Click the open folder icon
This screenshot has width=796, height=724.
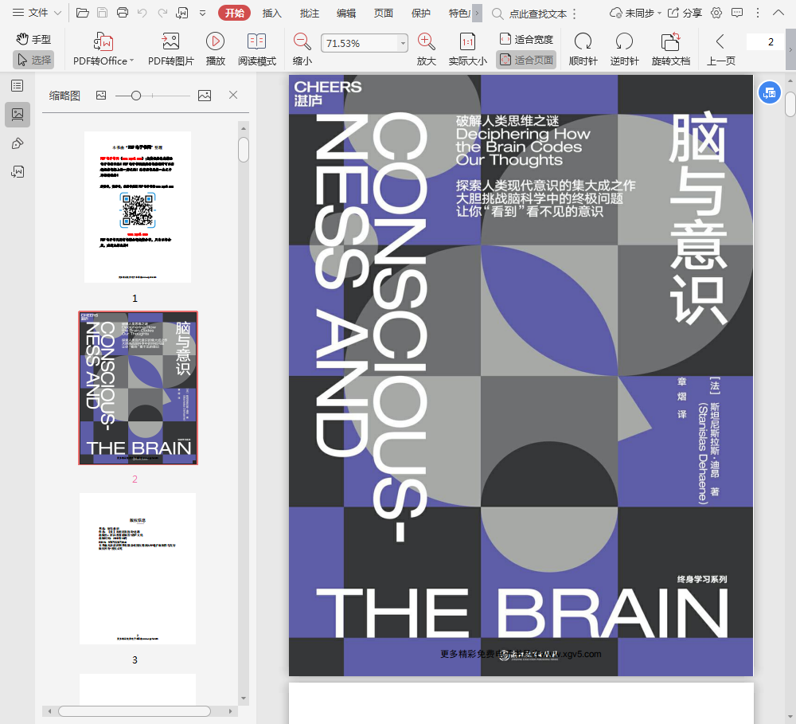coord(82,13)
